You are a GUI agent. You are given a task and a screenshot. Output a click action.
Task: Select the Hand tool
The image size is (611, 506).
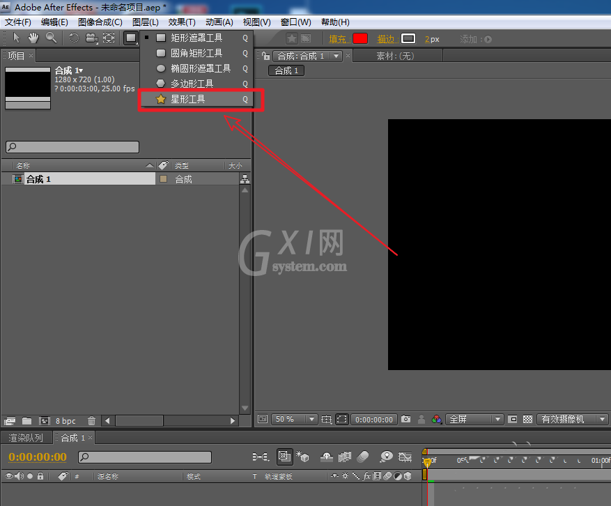coord(33,38)
